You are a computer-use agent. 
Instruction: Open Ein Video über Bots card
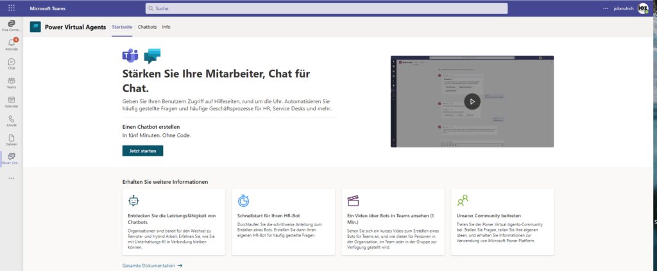[x=393, y=222]
